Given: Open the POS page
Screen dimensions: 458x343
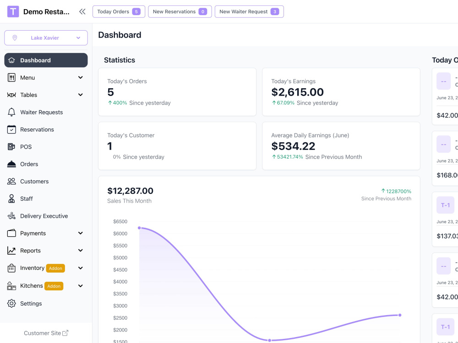Looking at the screenshot, I should point(46,147).
